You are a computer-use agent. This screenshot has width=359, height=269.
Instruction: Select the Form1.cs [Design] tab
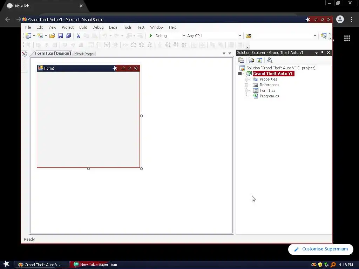pyautogui.click(x=53, y=53)
